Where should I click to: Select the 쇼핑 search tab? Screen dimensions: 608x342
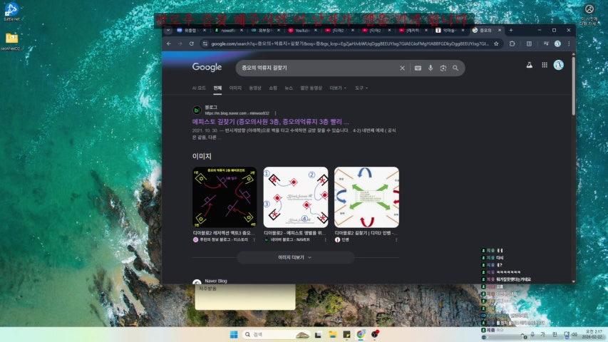273,88
